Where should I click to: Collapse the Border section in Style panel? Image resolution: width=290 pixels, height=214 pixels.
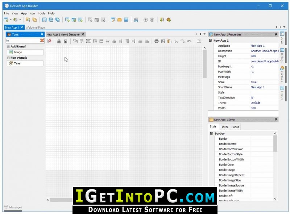(211, 134)
